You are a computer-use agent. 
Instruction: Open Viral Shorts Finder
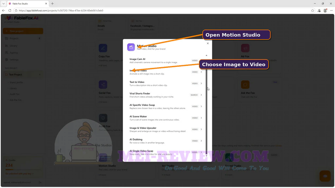click(166, 95)
